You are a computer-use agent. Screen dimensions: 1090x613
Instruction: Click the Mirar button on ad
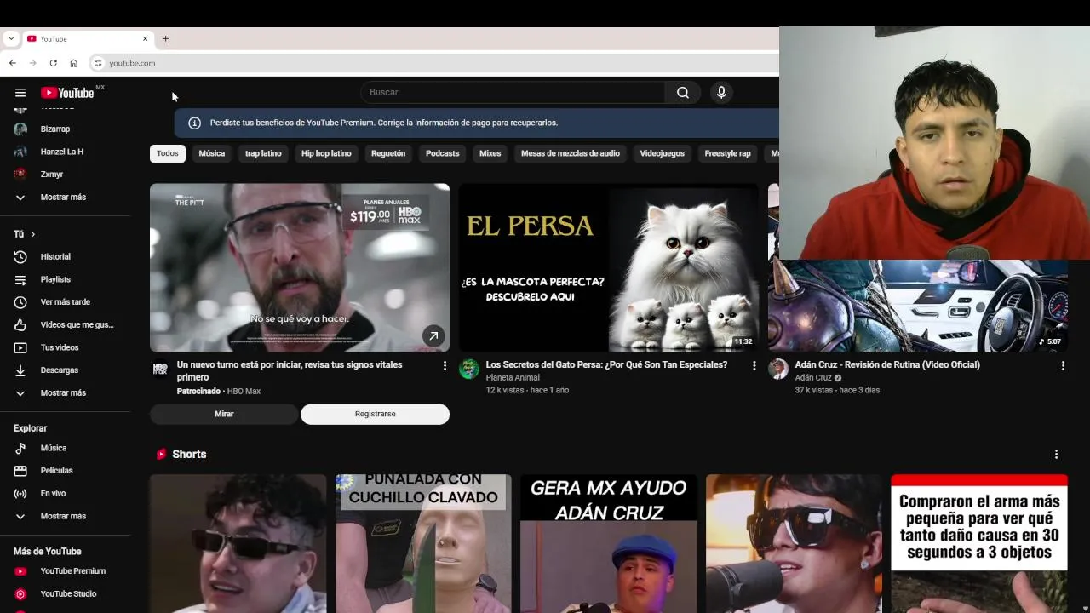tap(224, 414)
